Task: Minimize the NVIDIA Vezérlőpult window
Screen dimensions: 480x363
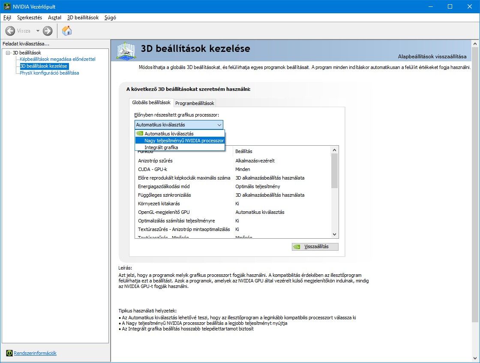Action: click(431, 6)
